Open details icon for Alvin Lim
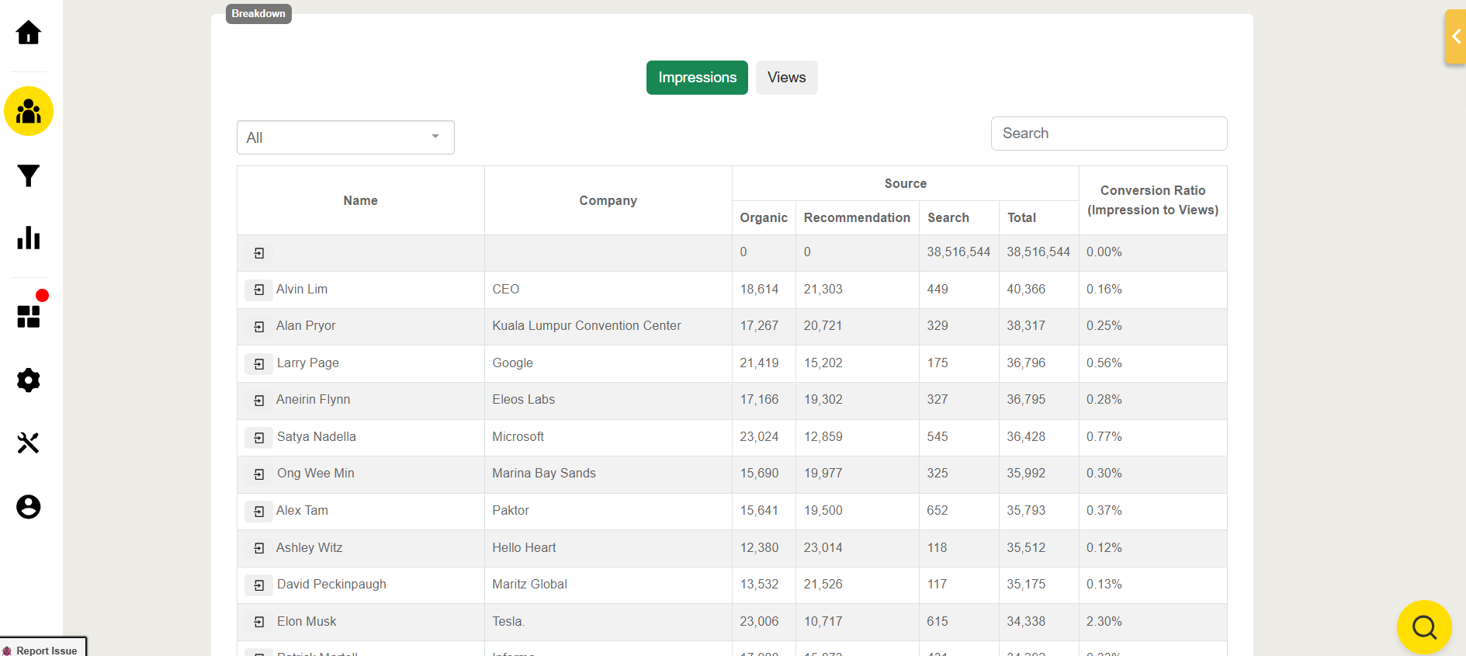1466x656 pixels. 259,290
